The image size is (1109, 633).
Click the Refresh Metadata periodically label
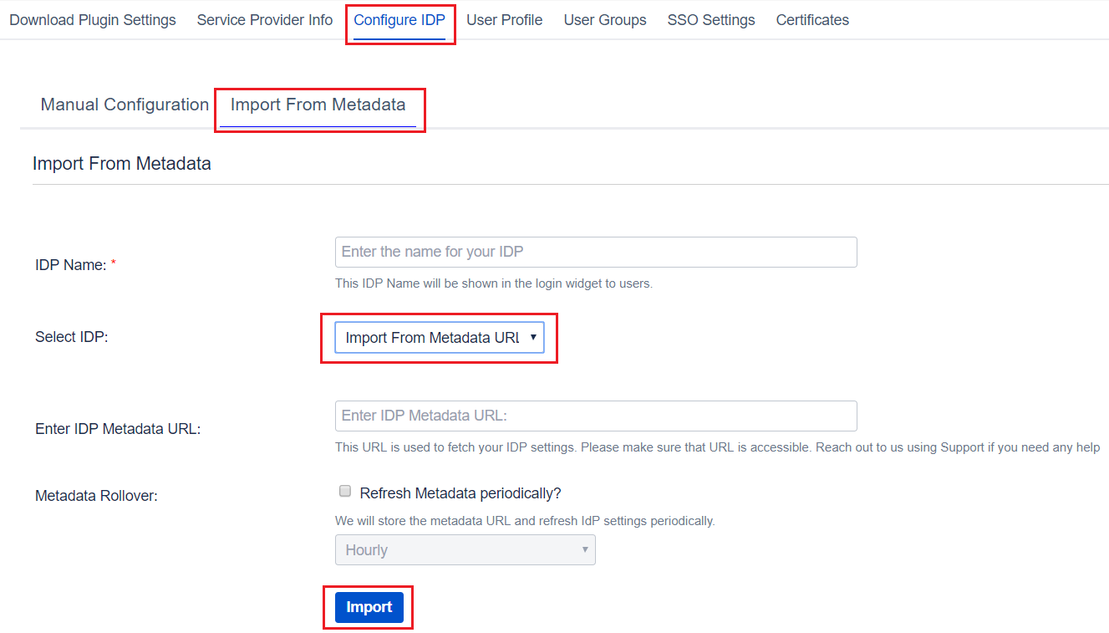[460, 493]
